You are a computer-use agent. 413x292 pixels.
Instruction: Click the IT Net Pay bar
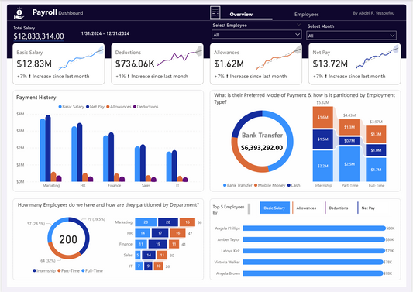click(x=174, y=166)
